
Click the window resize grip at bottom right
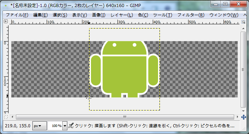(244, 129)
